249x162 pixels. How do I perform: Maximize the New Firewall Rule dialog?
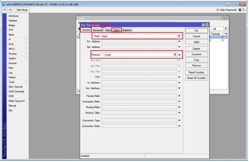pos(203,25)
